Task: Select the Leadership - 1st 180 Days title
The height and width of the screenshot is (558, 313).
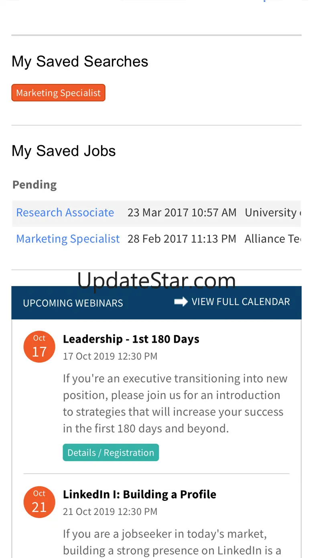Action: (131, 339)
